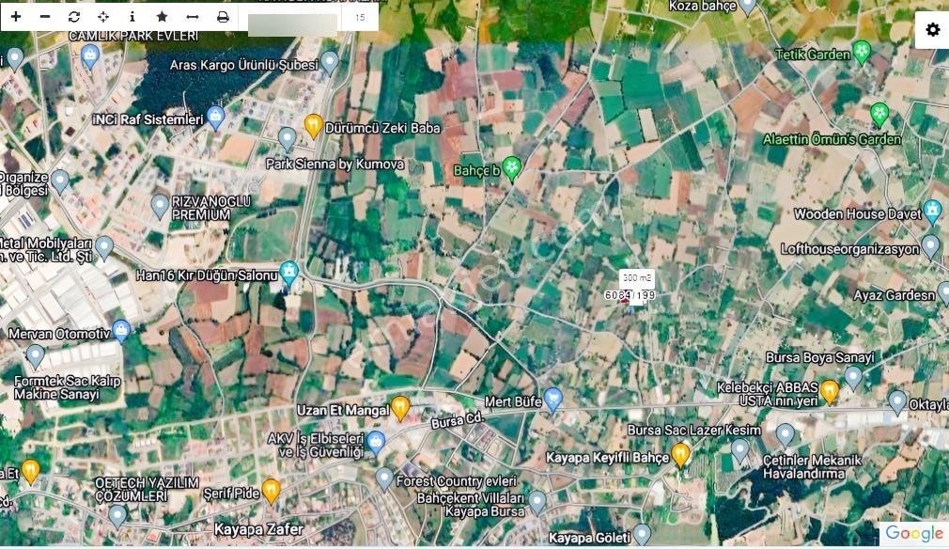Open the Google logo link
Viewport: 949px width, 549px height.
click(x=913, y=533)
